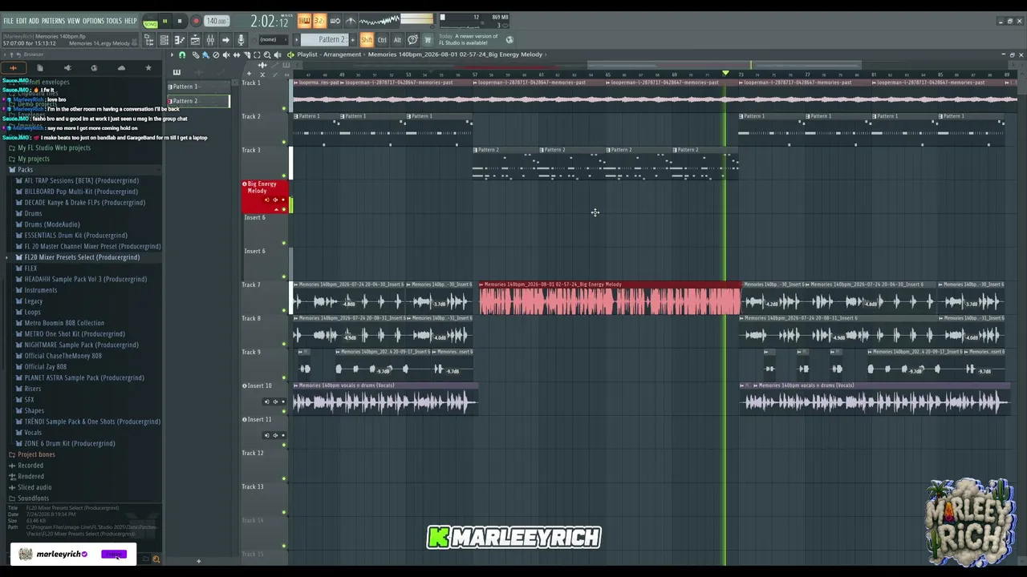Click the 140 tempo field
Screen dimensions: 1027x577
pos(216,22)
